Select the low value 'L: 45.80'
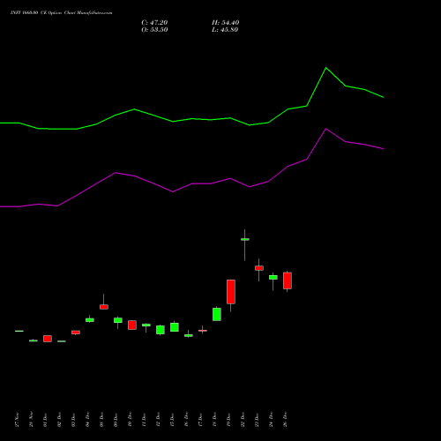The width and height of the screenshot is (441, 441). tap(225, 30)
